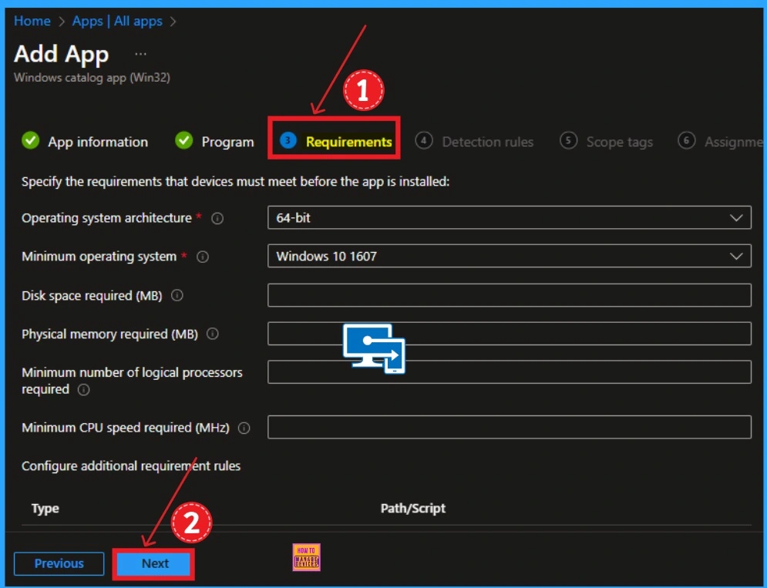Image resolution: width=767 pixels, height=588 pixels.
Task: Click the Type column header
Action: point(45,509)
